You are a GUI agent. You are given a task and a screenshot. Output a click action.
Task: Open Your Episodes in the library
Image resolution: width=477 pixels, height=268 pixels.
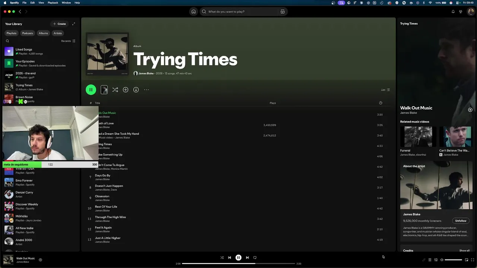[40, 63]
